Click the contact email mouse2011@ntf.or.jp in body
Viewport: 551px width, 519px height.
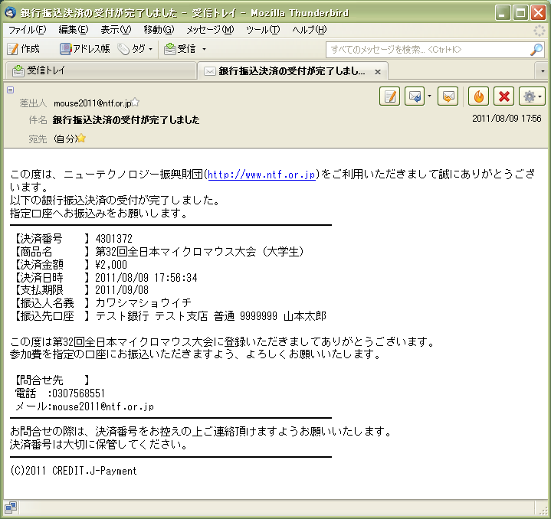pyautogui.click(x=103, y=406)
